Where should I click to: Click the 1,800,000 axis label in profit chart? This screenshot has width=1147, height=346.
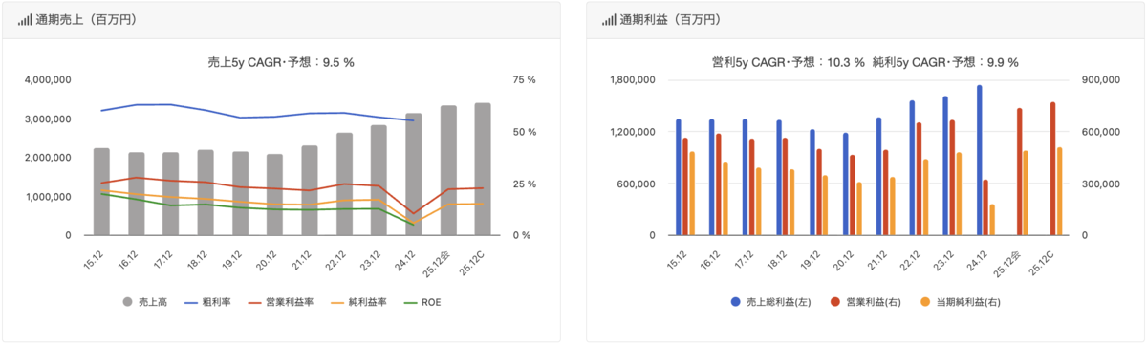[x=632, y=80]
